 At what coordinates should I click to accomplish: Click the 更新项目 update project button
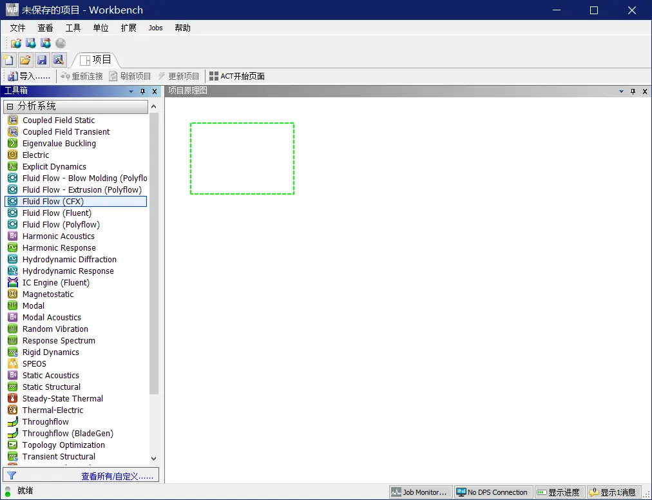tap(178, 76)
